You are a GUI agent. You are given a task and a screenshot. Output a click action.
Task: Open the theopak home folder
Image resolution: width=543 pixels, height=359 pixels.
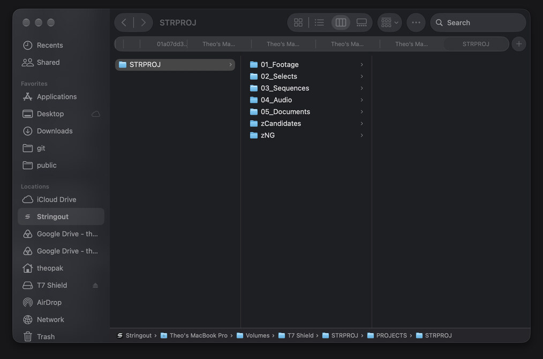click(61, 268)
